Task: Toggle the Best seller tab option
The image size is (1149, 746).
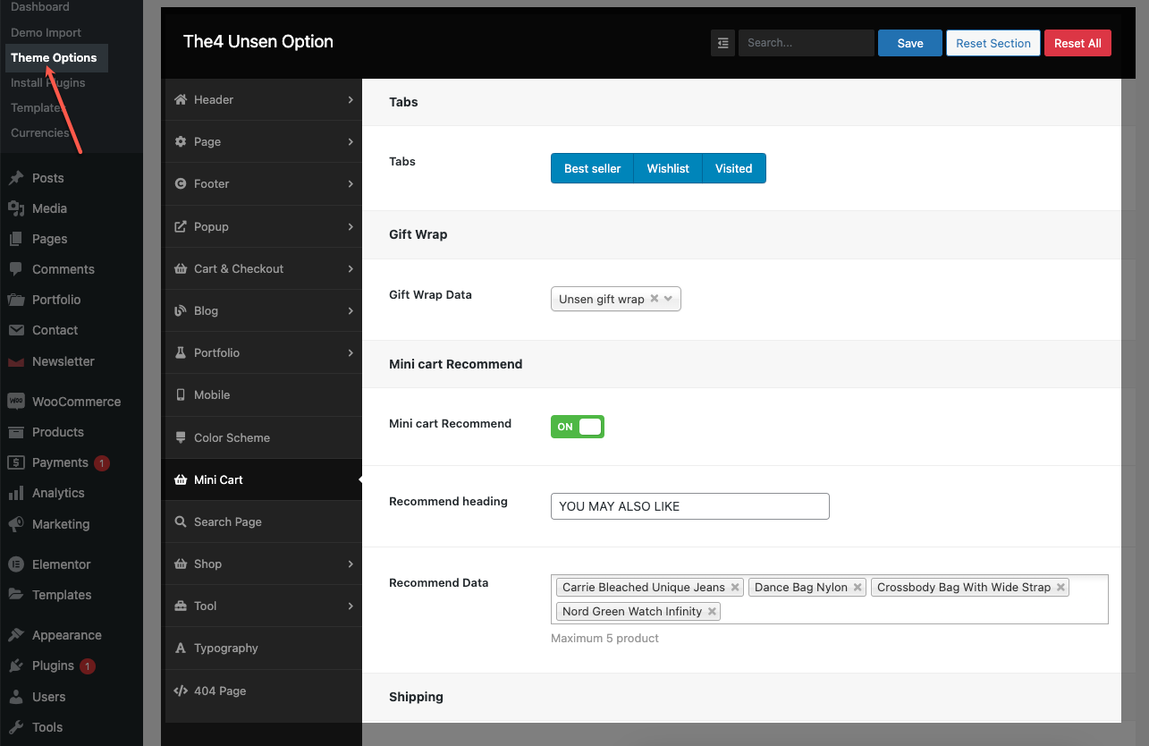Action: pos(592,168)
